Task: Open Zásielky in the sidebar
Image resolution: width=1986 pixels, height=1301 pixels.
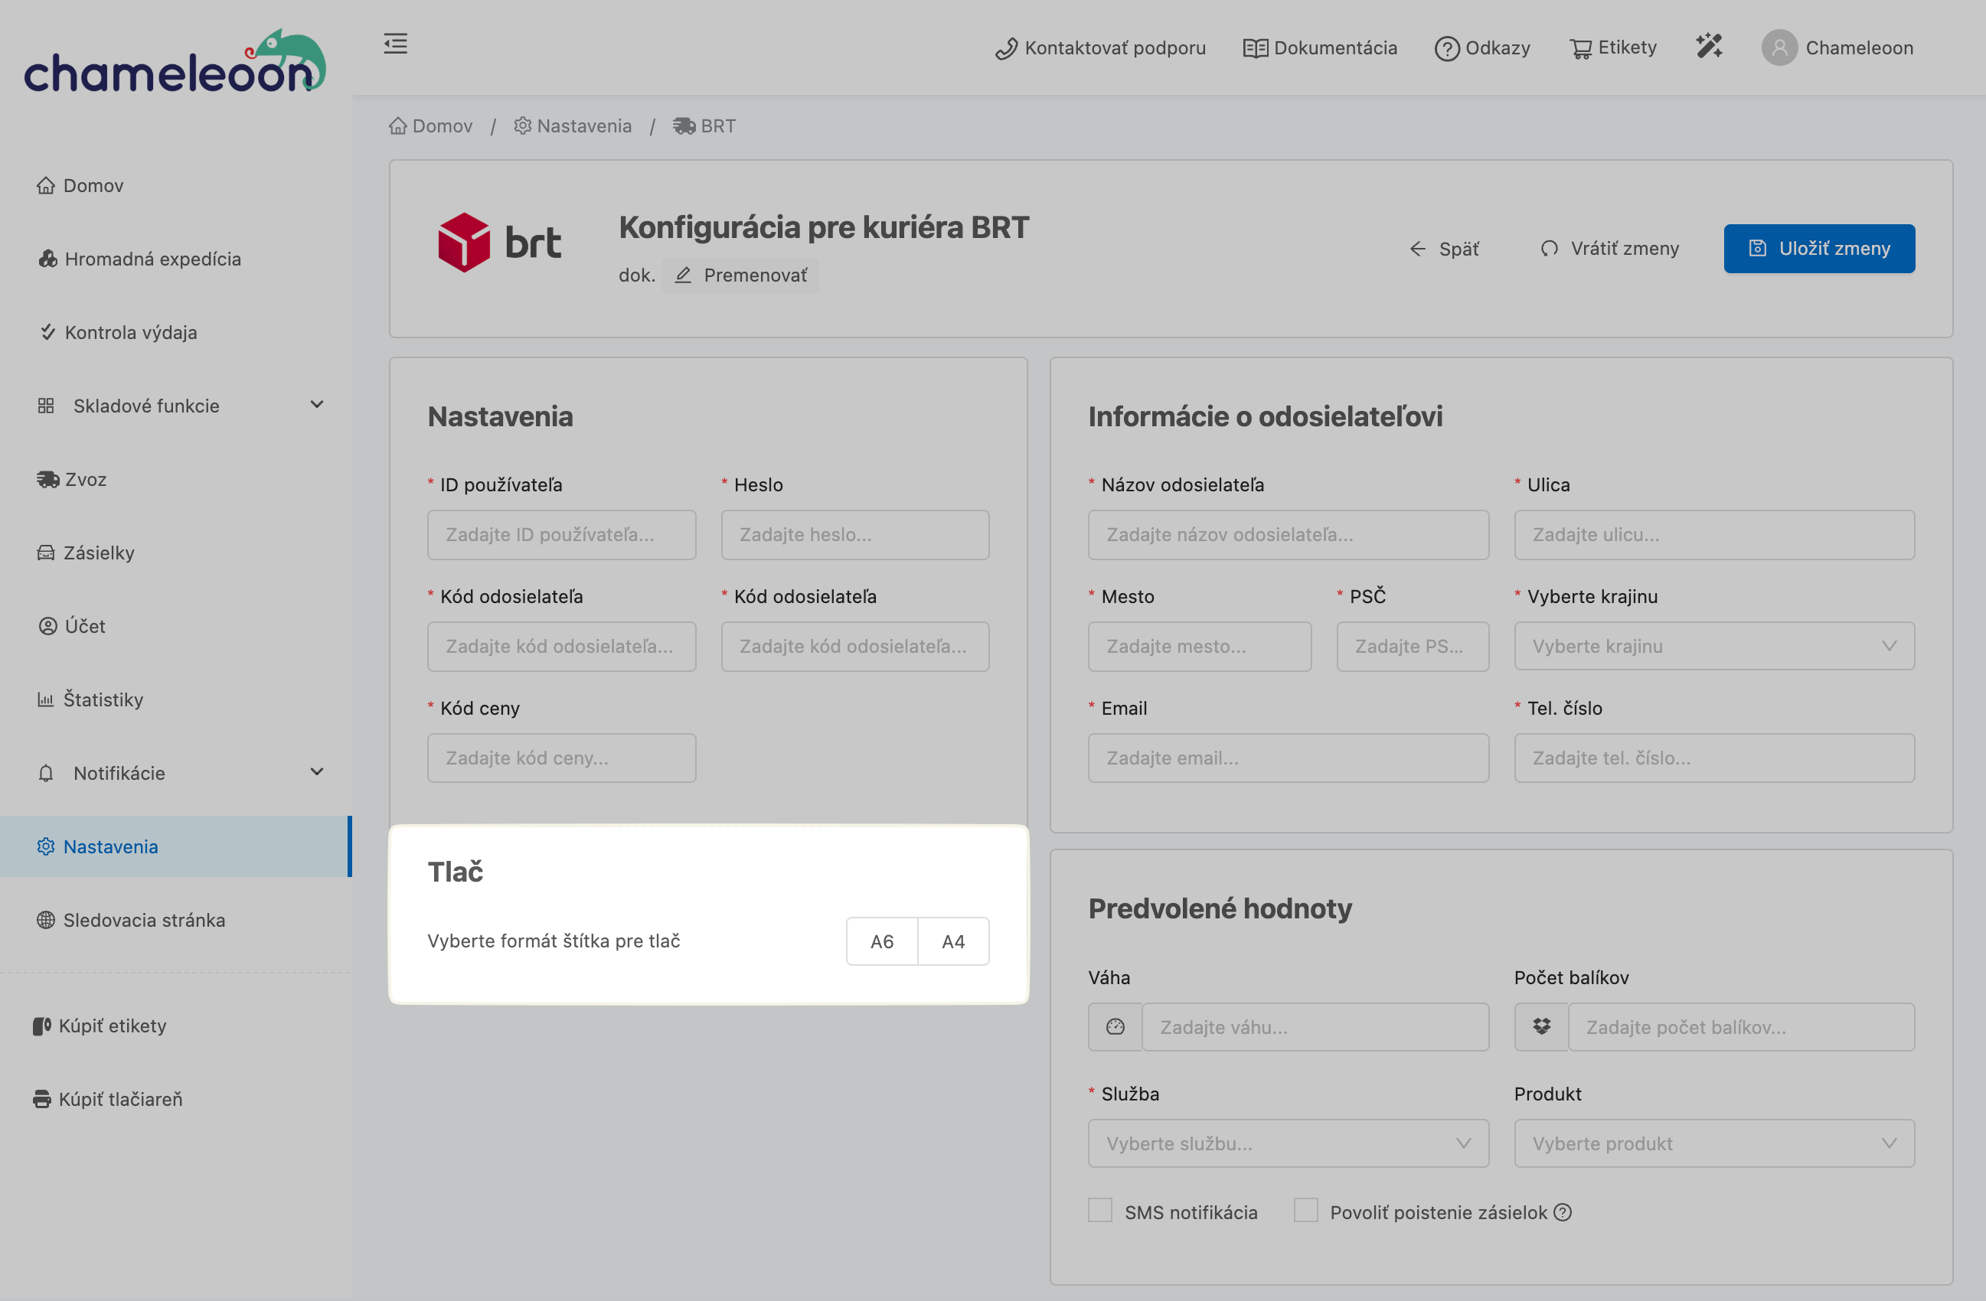Action: (99, 552)
